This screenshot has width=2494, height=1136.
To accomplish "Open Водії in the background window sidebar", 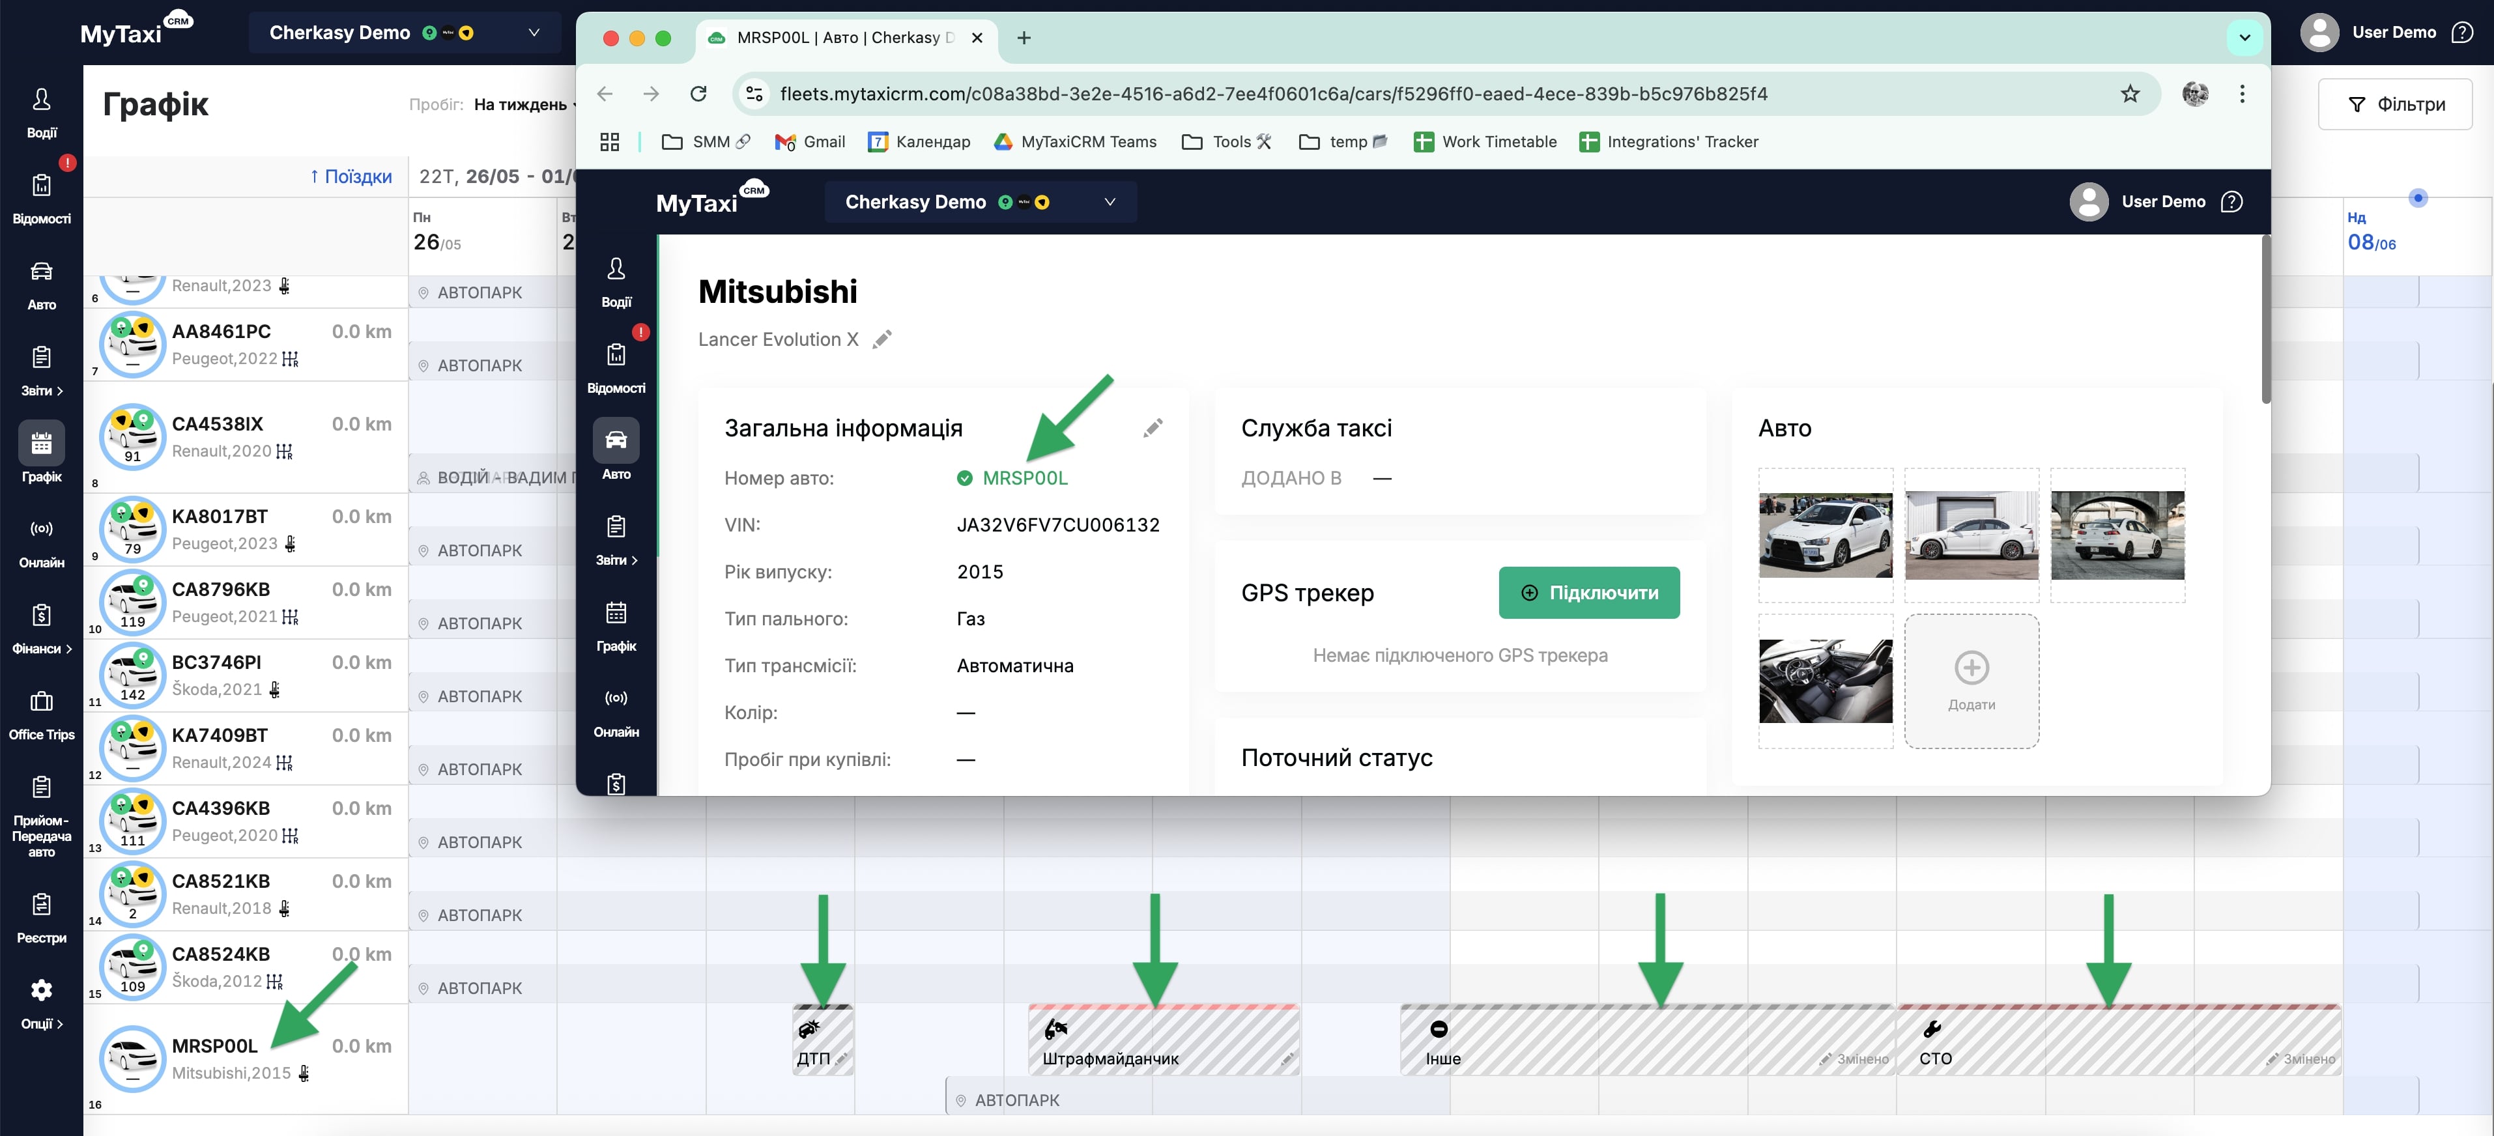I will [x=40, y=113].
